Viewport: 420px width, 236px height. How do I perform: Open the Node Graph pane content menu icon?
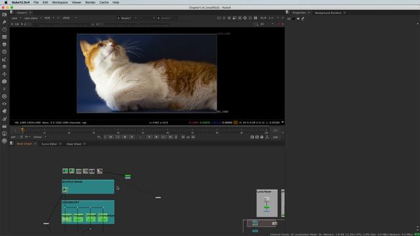(x=12, y=144)
